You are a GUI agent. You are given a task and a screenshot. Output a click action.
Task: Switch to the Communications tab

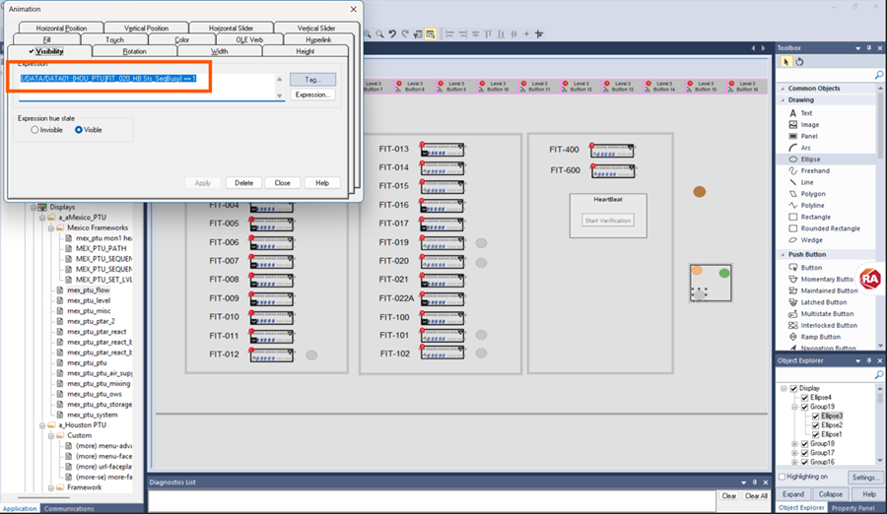tap(69, 508)
